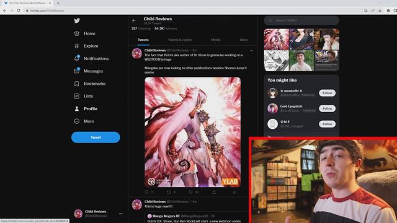Click the Twitter bird logo

coord(77,20)
